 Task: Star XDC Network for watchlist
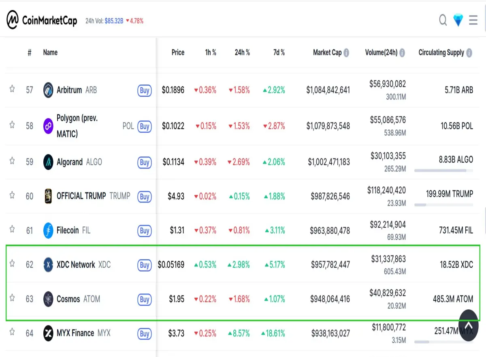click(12, 264)
